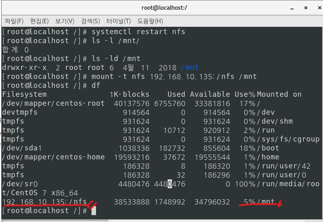Click the 18% usage value

click(x=247, y=148)
